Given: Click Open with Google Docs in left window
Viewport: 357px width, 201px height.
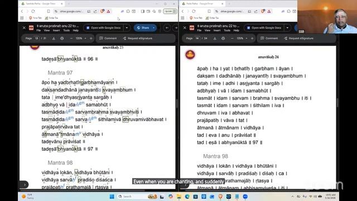Looking at the screenshot, I should click(104, 28).
